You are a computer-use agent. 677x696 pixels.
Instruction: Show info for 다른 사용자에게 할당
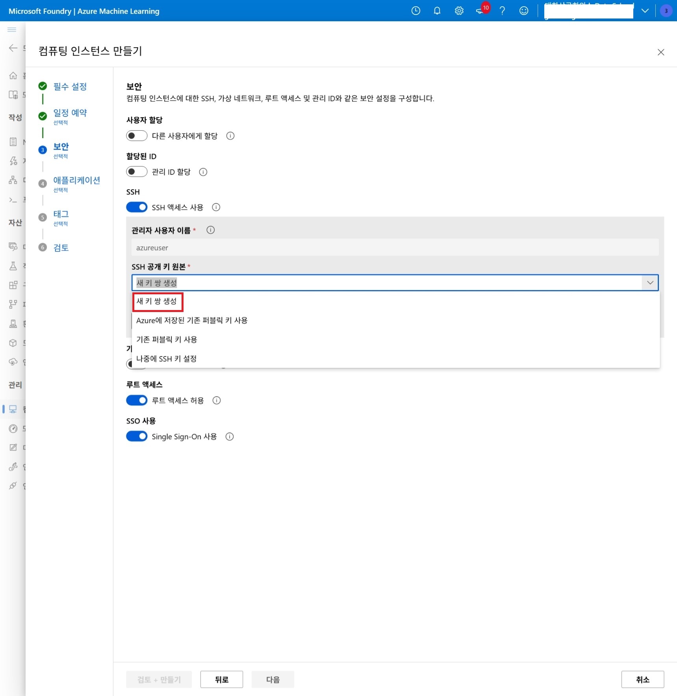[x=230, y=136]
